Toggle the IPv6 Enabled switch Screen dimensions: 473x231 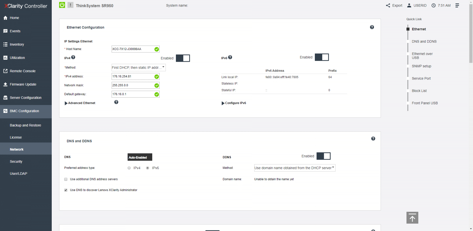click(322, 57)
